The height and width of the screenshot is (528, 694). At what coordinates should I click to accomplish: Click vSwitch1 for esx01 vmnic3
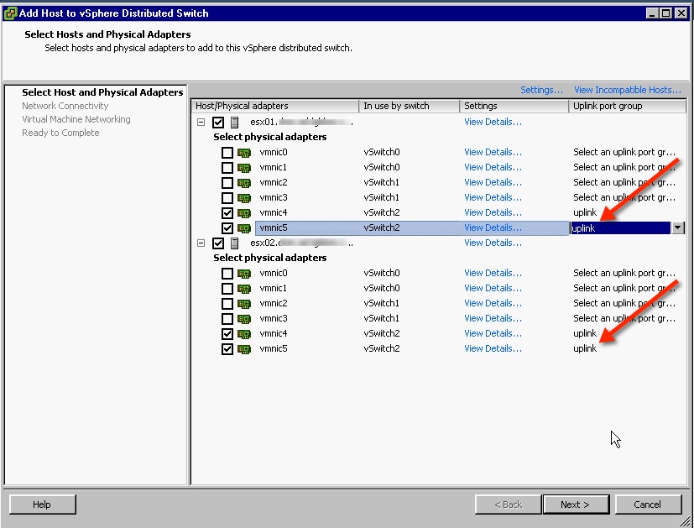point(382,198)
